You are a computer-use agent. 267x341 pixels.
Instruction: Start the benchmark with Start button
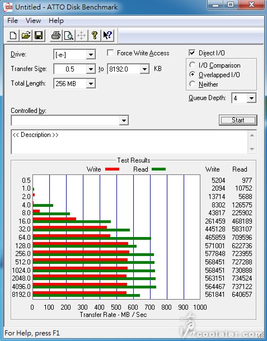coord(238,120)
